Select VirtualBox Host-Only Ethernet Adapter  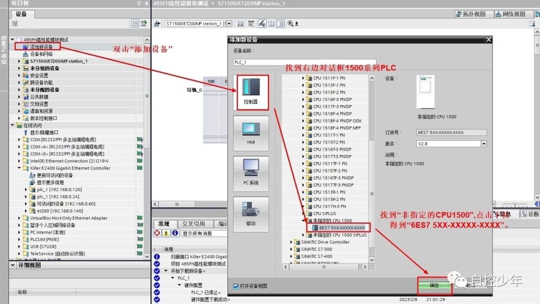coord(68,218)
